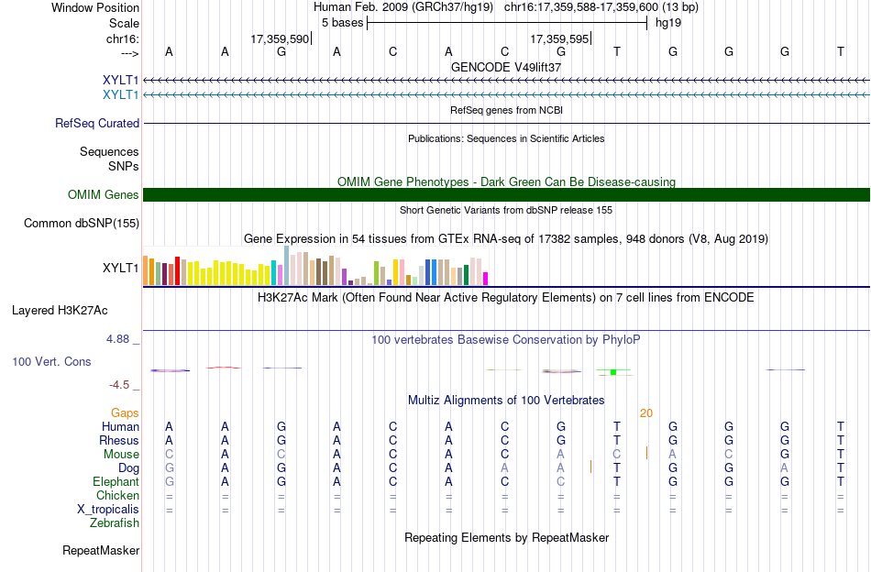The height and width of the screenshot is (572, 871).
Task: Select the light blue XYLT1 transcript label
Action: [x=120, y=95]
